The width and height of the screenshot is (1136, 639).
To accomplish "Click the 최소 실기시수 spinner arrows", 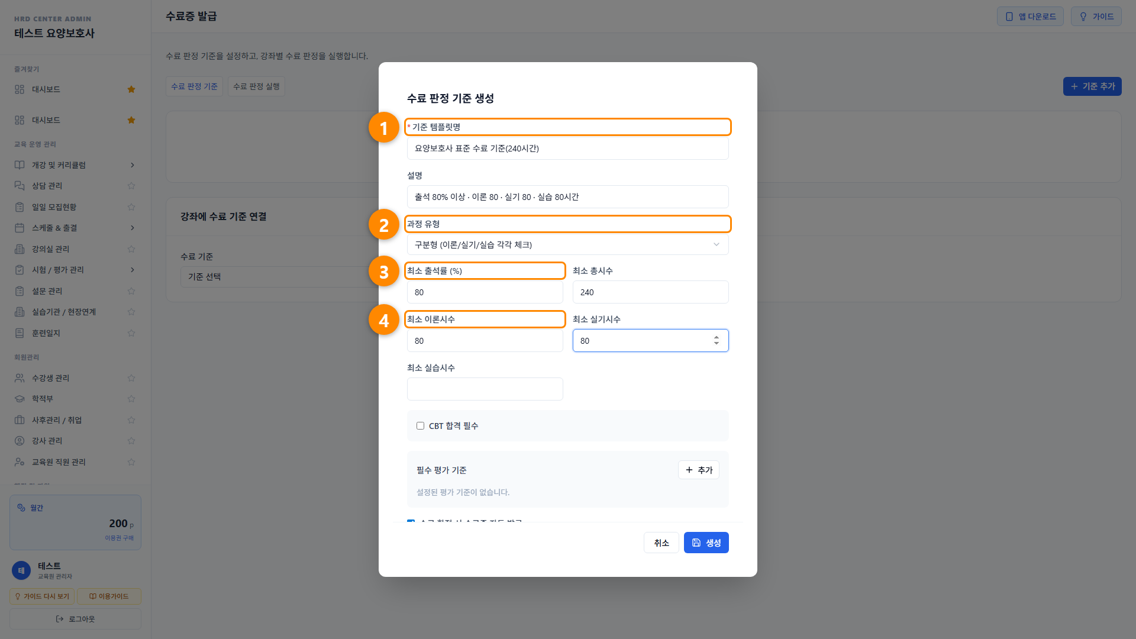I will (x=717, y=340).
